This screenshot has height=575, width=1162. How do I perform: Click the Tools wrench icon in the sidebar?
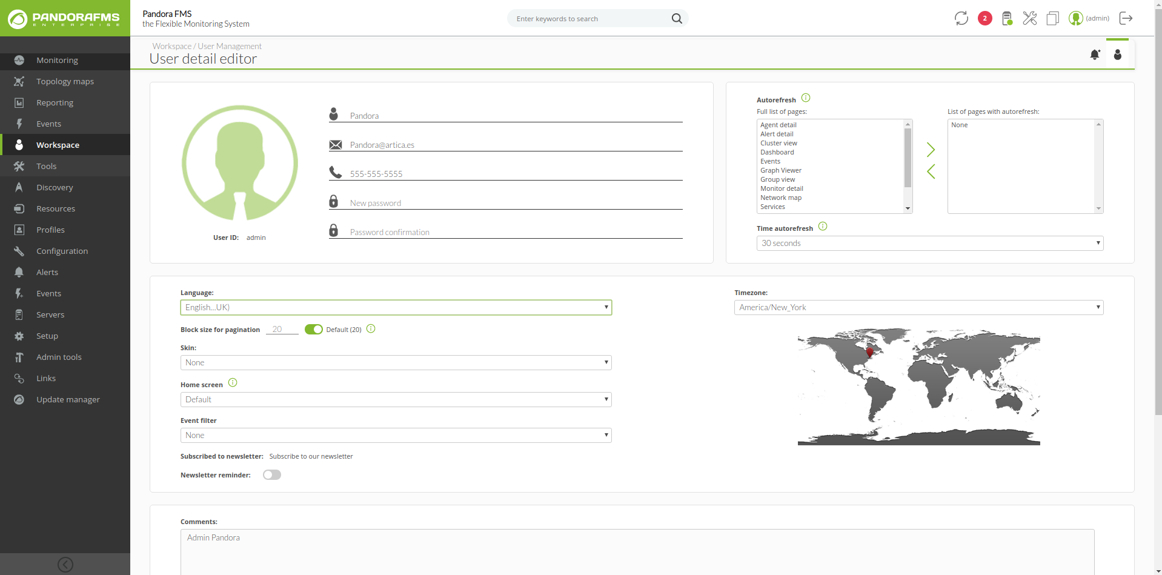19,166
